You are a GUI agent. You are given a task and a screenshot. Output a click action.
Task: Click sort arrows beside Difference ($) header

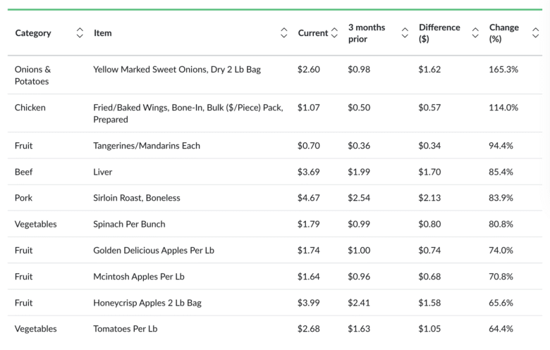[x=475, y=33]
